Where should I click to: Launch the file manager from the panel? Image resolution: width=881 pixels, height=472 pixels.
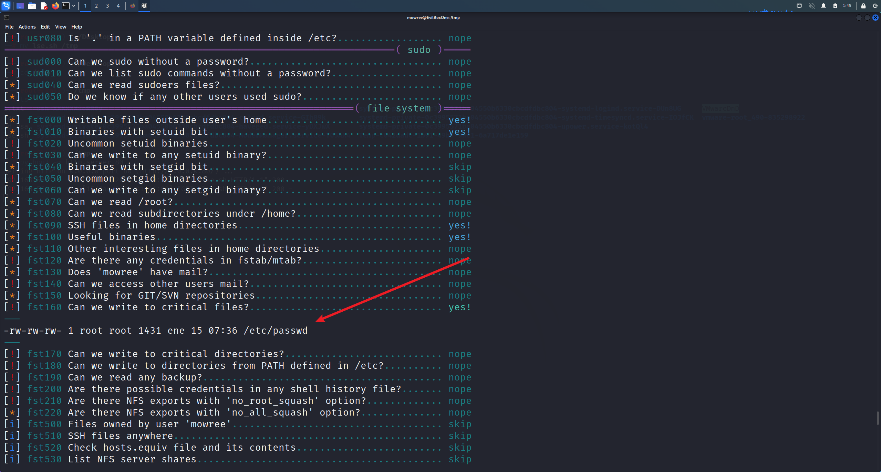[32, 6]
